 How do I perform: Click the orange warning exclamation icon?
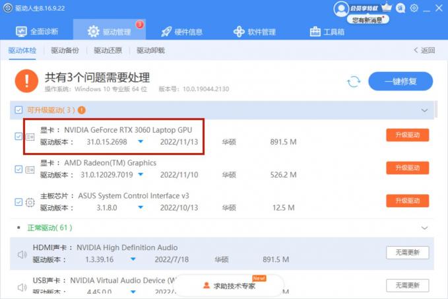(26, 81)
